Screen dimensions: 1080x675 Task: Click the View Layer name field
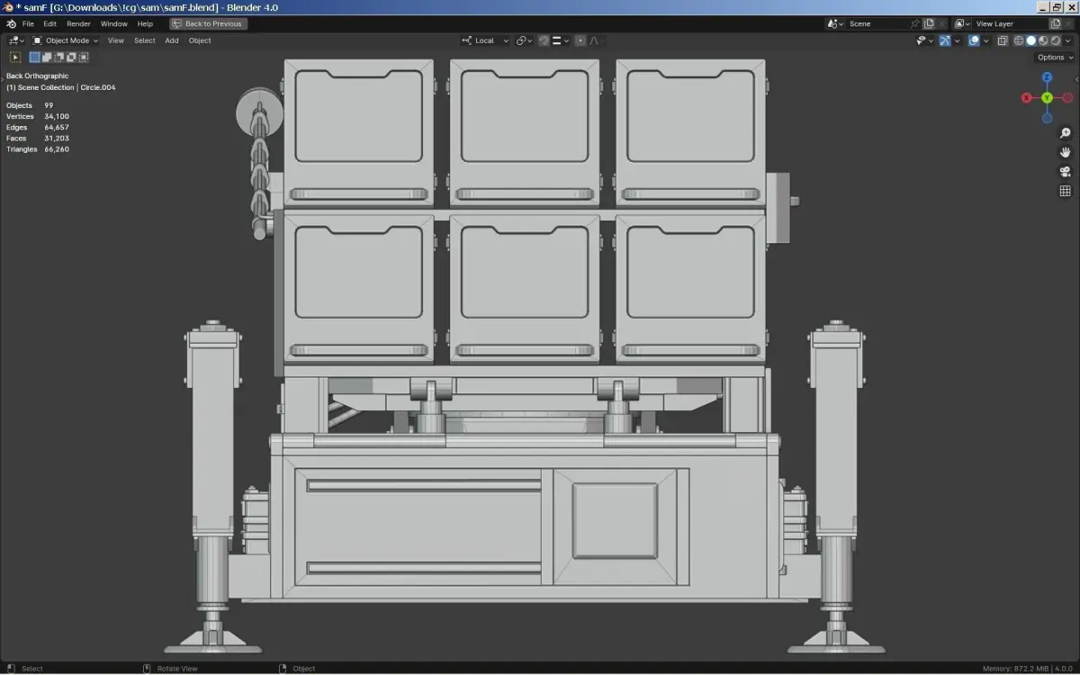click(1011, 23)
